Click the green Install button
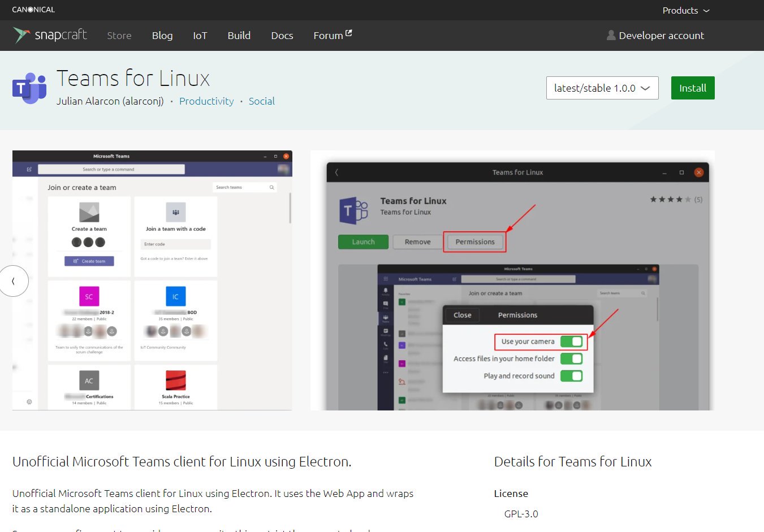Screen dimensions: 764x532 [693, 88]
